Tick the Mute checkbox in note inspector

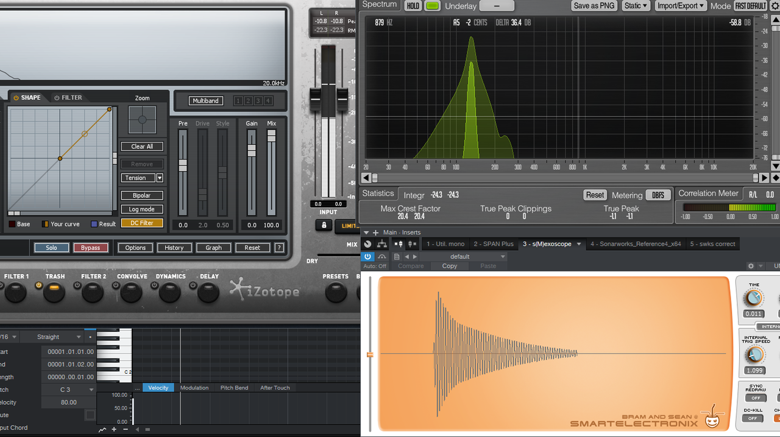pos(90,415)
